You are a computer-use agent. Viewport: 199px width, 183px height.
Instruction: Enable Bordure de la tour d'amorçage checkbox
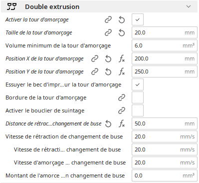coord(138,97)
